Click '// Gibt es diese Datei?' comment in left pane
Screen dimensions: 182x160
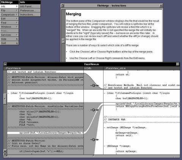24,143
